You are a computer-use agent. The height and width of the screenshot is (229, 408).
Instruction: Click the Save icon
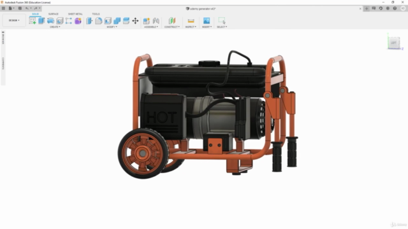[20, 8]
